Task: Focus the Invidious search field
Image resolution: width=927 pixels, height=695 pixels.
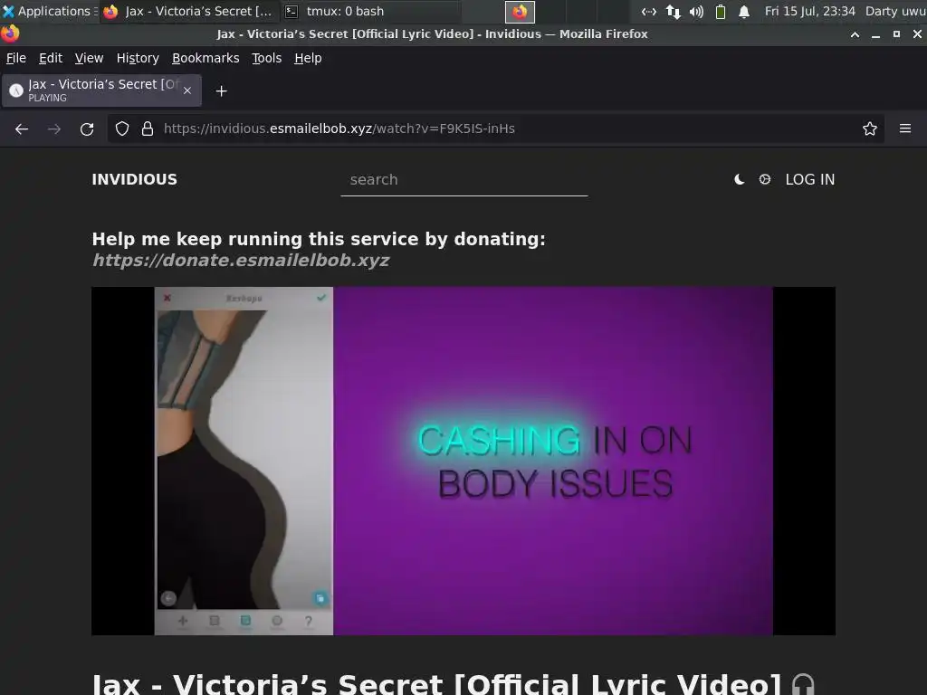Action: click(464, 180)
